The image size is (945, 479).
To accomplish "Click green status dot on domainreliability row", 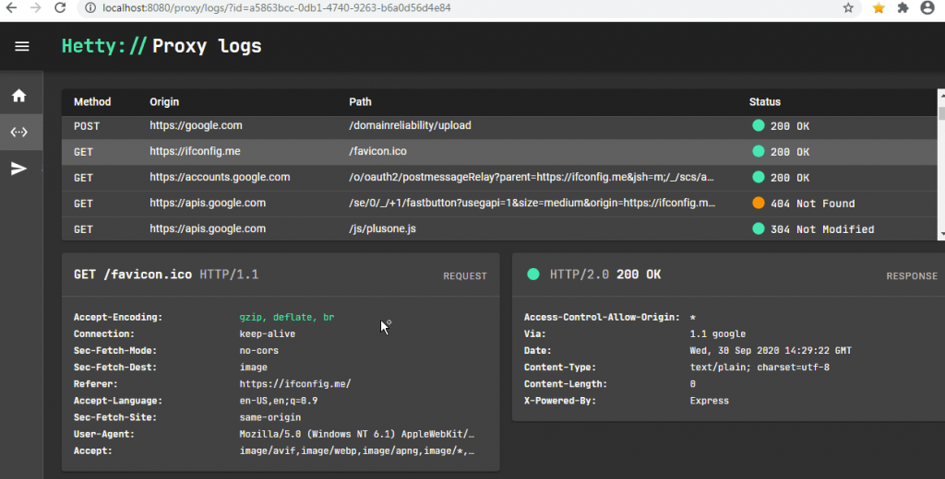I will (759, 125).
